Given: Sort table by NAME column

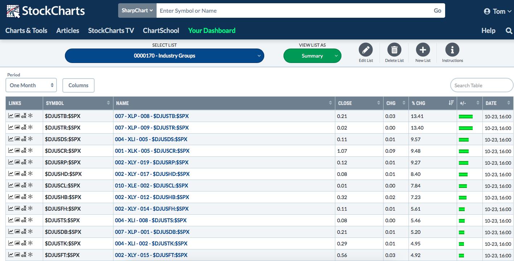Looking at the screenshot, I should [224, 103].
